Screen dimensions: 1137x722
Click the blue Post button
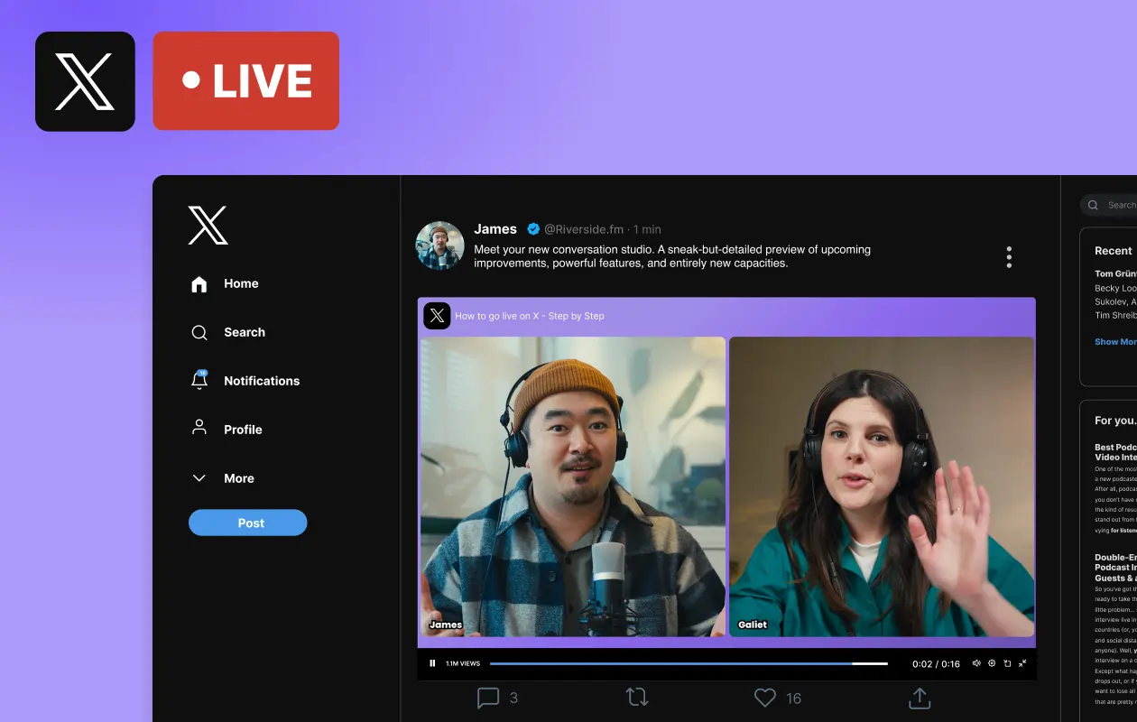(247, 523)
